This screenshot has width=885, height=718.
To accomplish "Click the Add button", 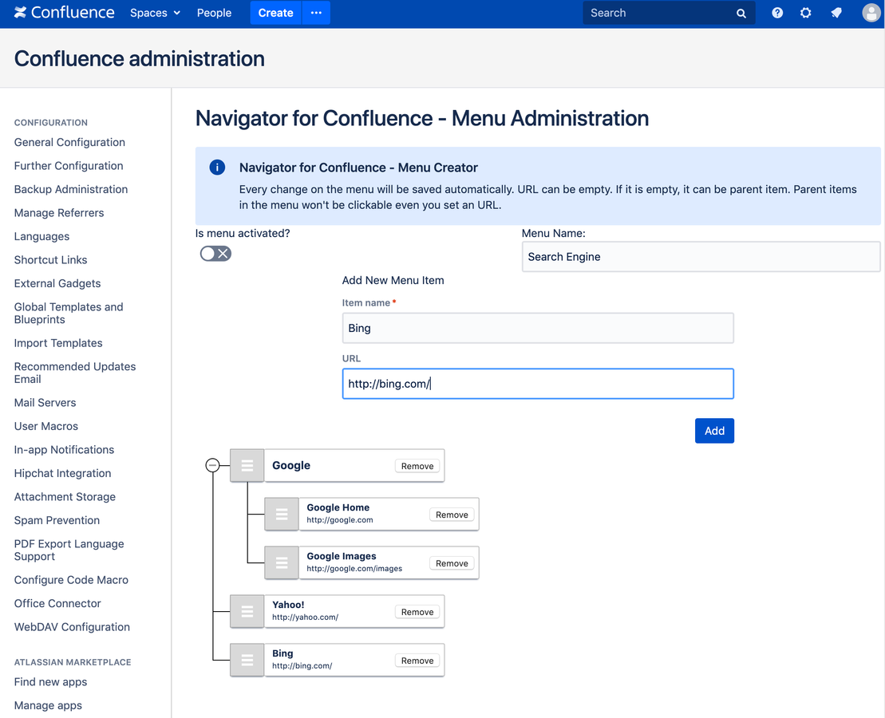I will click(x=714, y=431).
